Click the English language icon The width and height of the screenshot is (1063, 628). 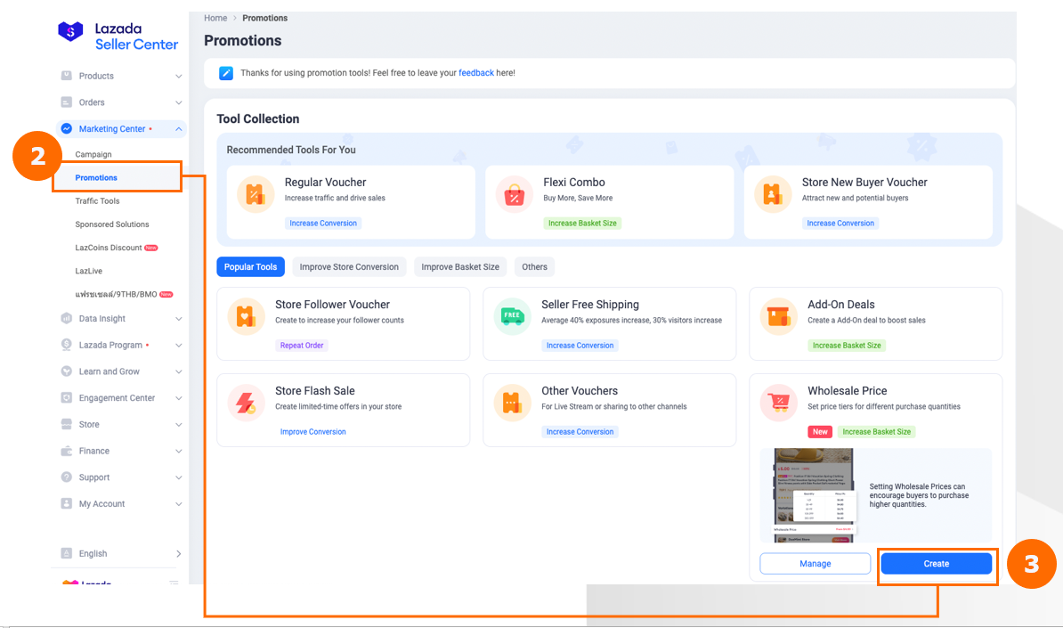[67, 553]
